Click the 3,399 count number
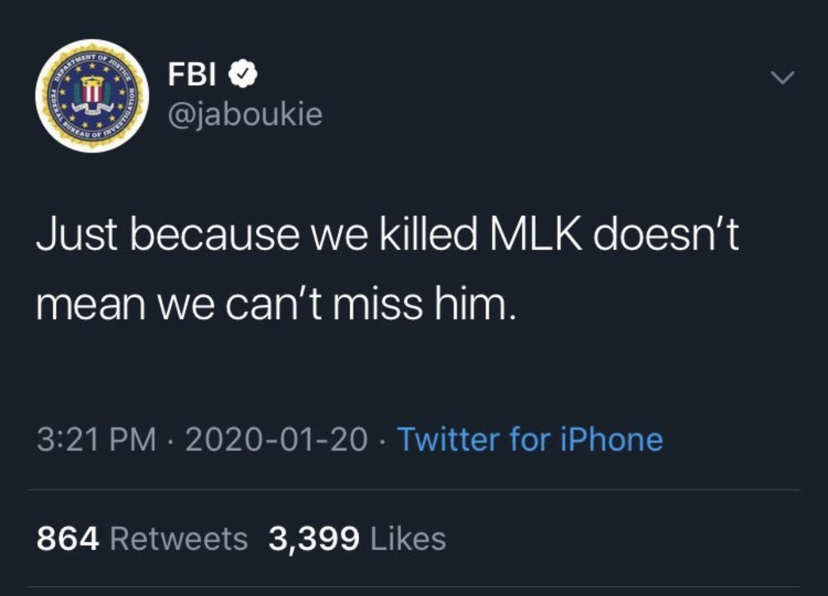Image resolution: width=828 pixels, height=596 pixels. 313,539
